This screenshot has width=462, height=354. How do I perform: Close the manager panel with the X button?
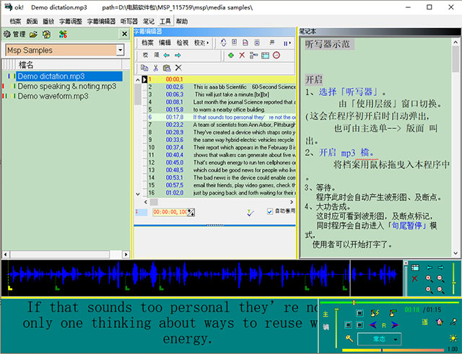point(123,34)
